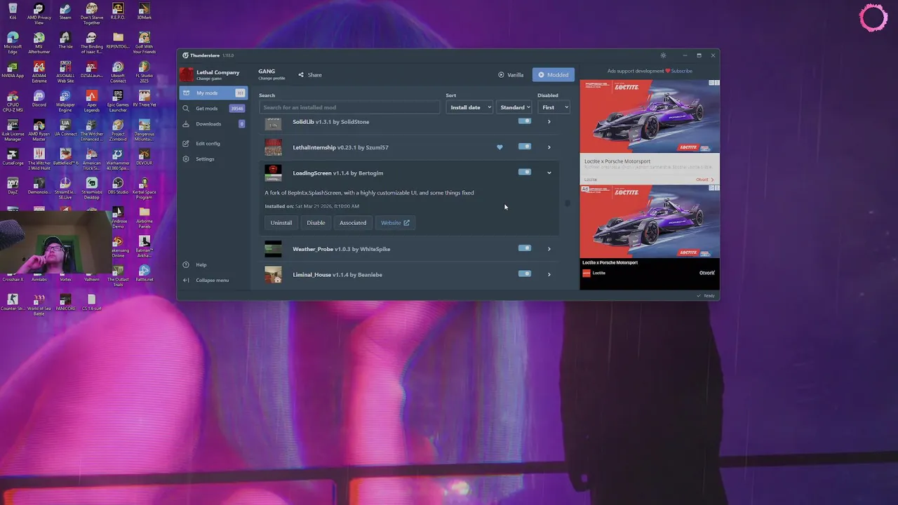
Task: Toggle SolidLib mod enabled switch
Action: click(525, 121)
